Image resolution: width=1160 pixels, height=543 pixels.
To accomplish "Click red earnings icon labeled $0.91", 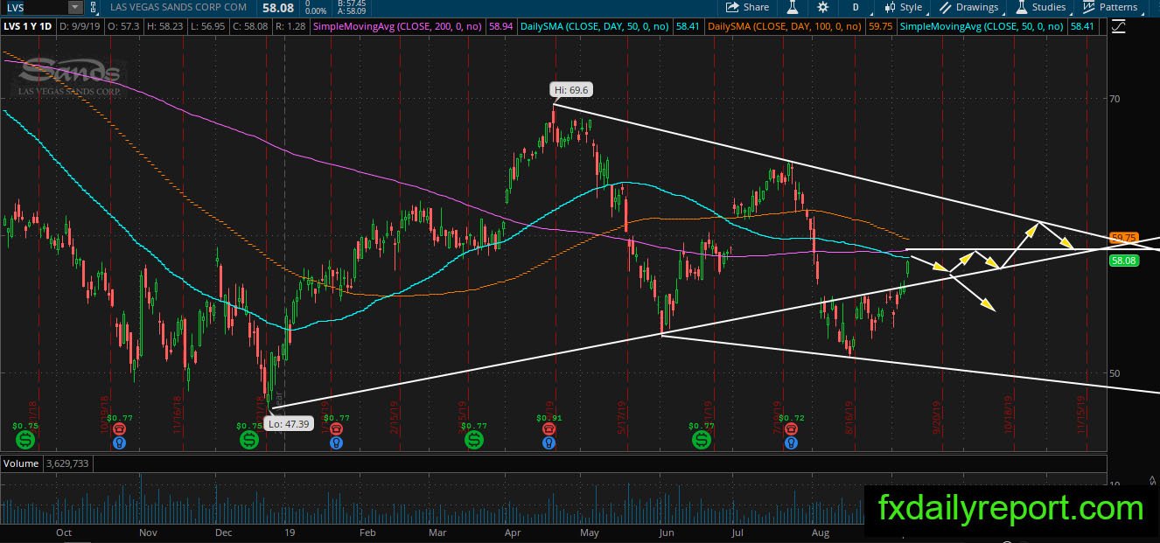I will [x=549, y=430].
